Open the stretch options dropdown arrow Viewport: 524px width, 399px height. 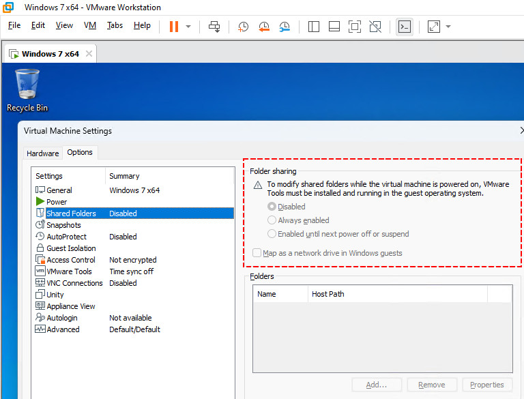point(448,27)
